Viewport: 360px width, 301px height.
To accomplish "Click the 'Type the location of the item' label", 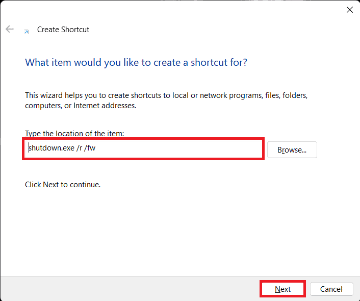I will point(74,134).
